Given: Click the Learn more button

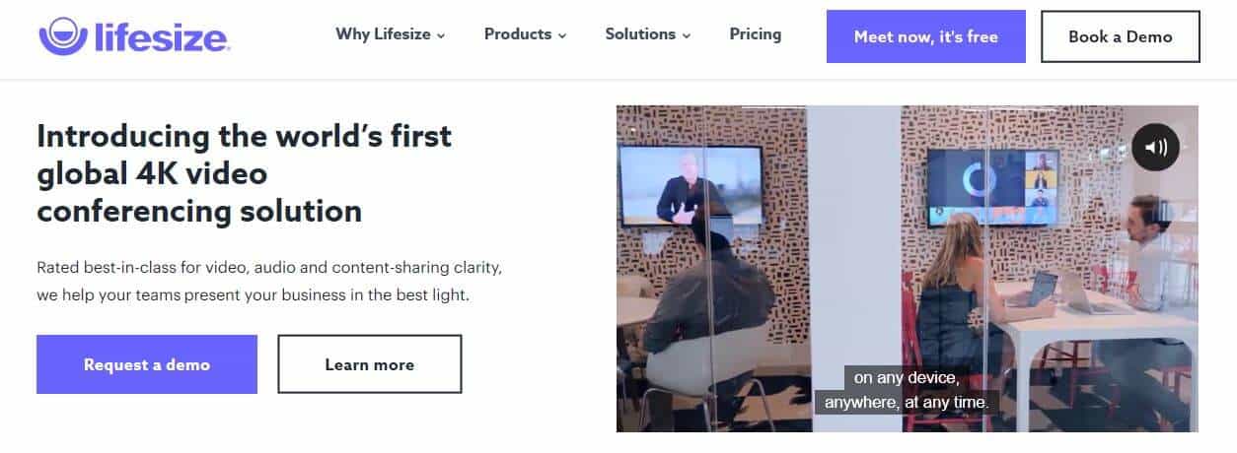Looking at the screenshot, I should pyautogui.click(x=370, y=364).
